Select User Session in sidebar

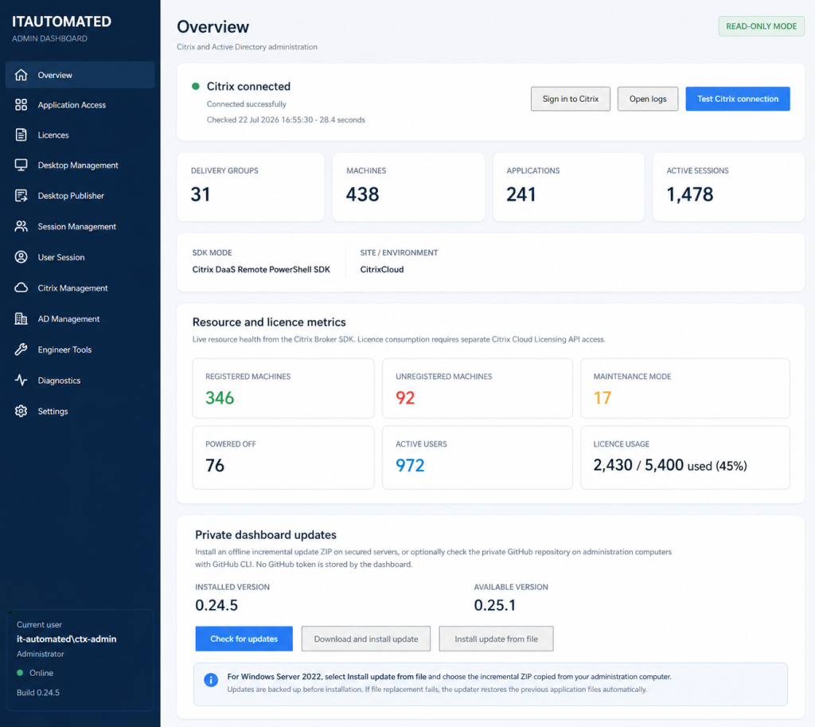click(x=80, y=257)
